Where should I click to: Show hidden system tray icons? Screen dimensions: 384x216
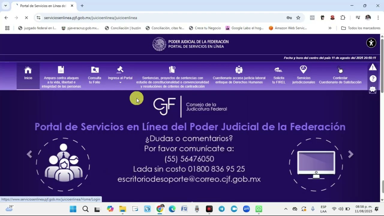click(286, 209)
